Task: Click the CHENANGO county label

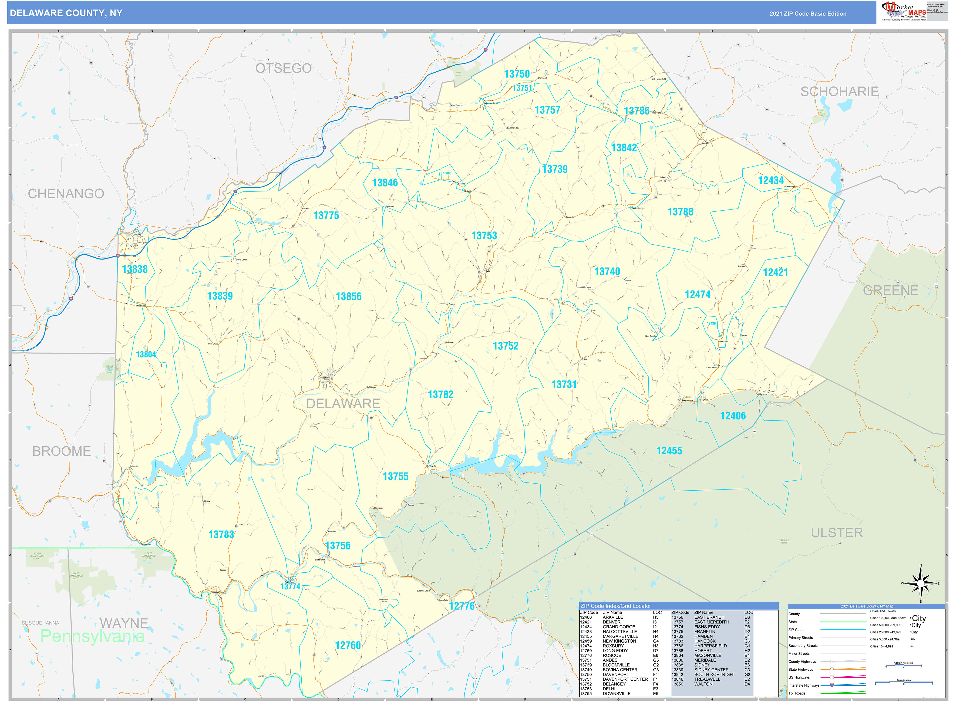Action: (x=66, y=194)
